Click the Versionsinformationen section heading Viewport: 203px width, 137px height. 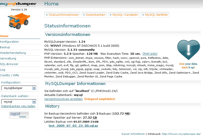tap(68, 35)
